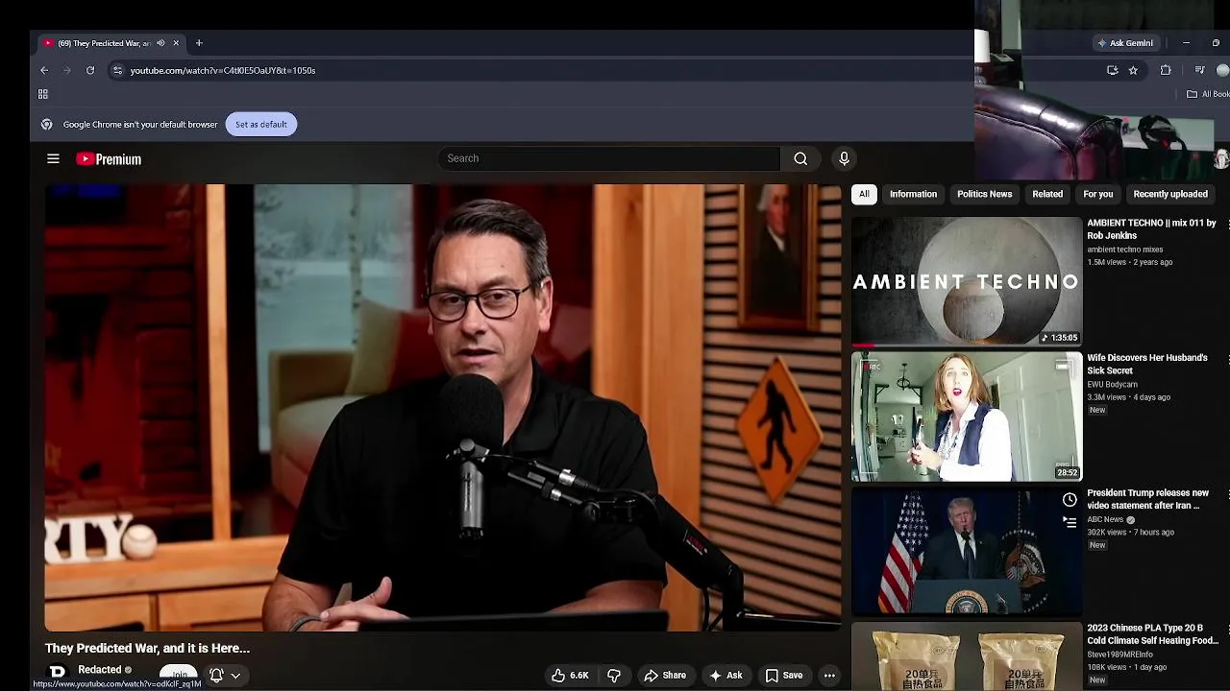Image resolution: width=1230 pixels, height=691 pixels.
Task: Select the Politics News filter chip
Action: [x=984, y=194]
